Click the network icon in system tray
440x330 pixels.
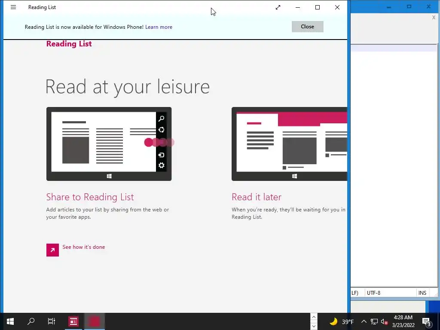pos(374,321)
